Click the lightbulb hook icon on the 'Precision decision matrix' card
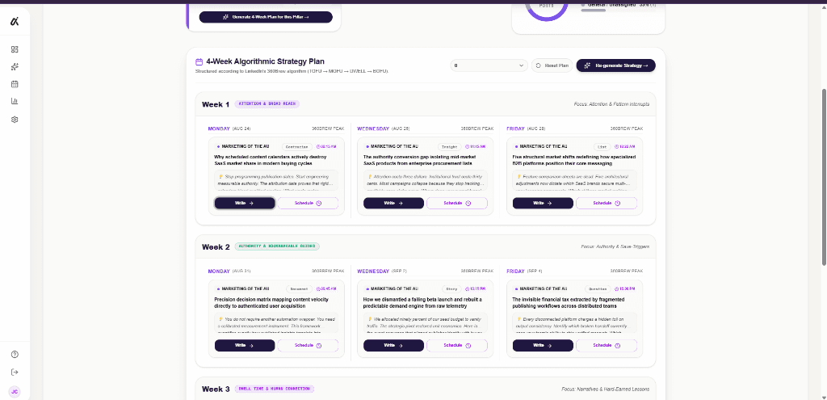827x400 pixels. click(x=220, y=319)
